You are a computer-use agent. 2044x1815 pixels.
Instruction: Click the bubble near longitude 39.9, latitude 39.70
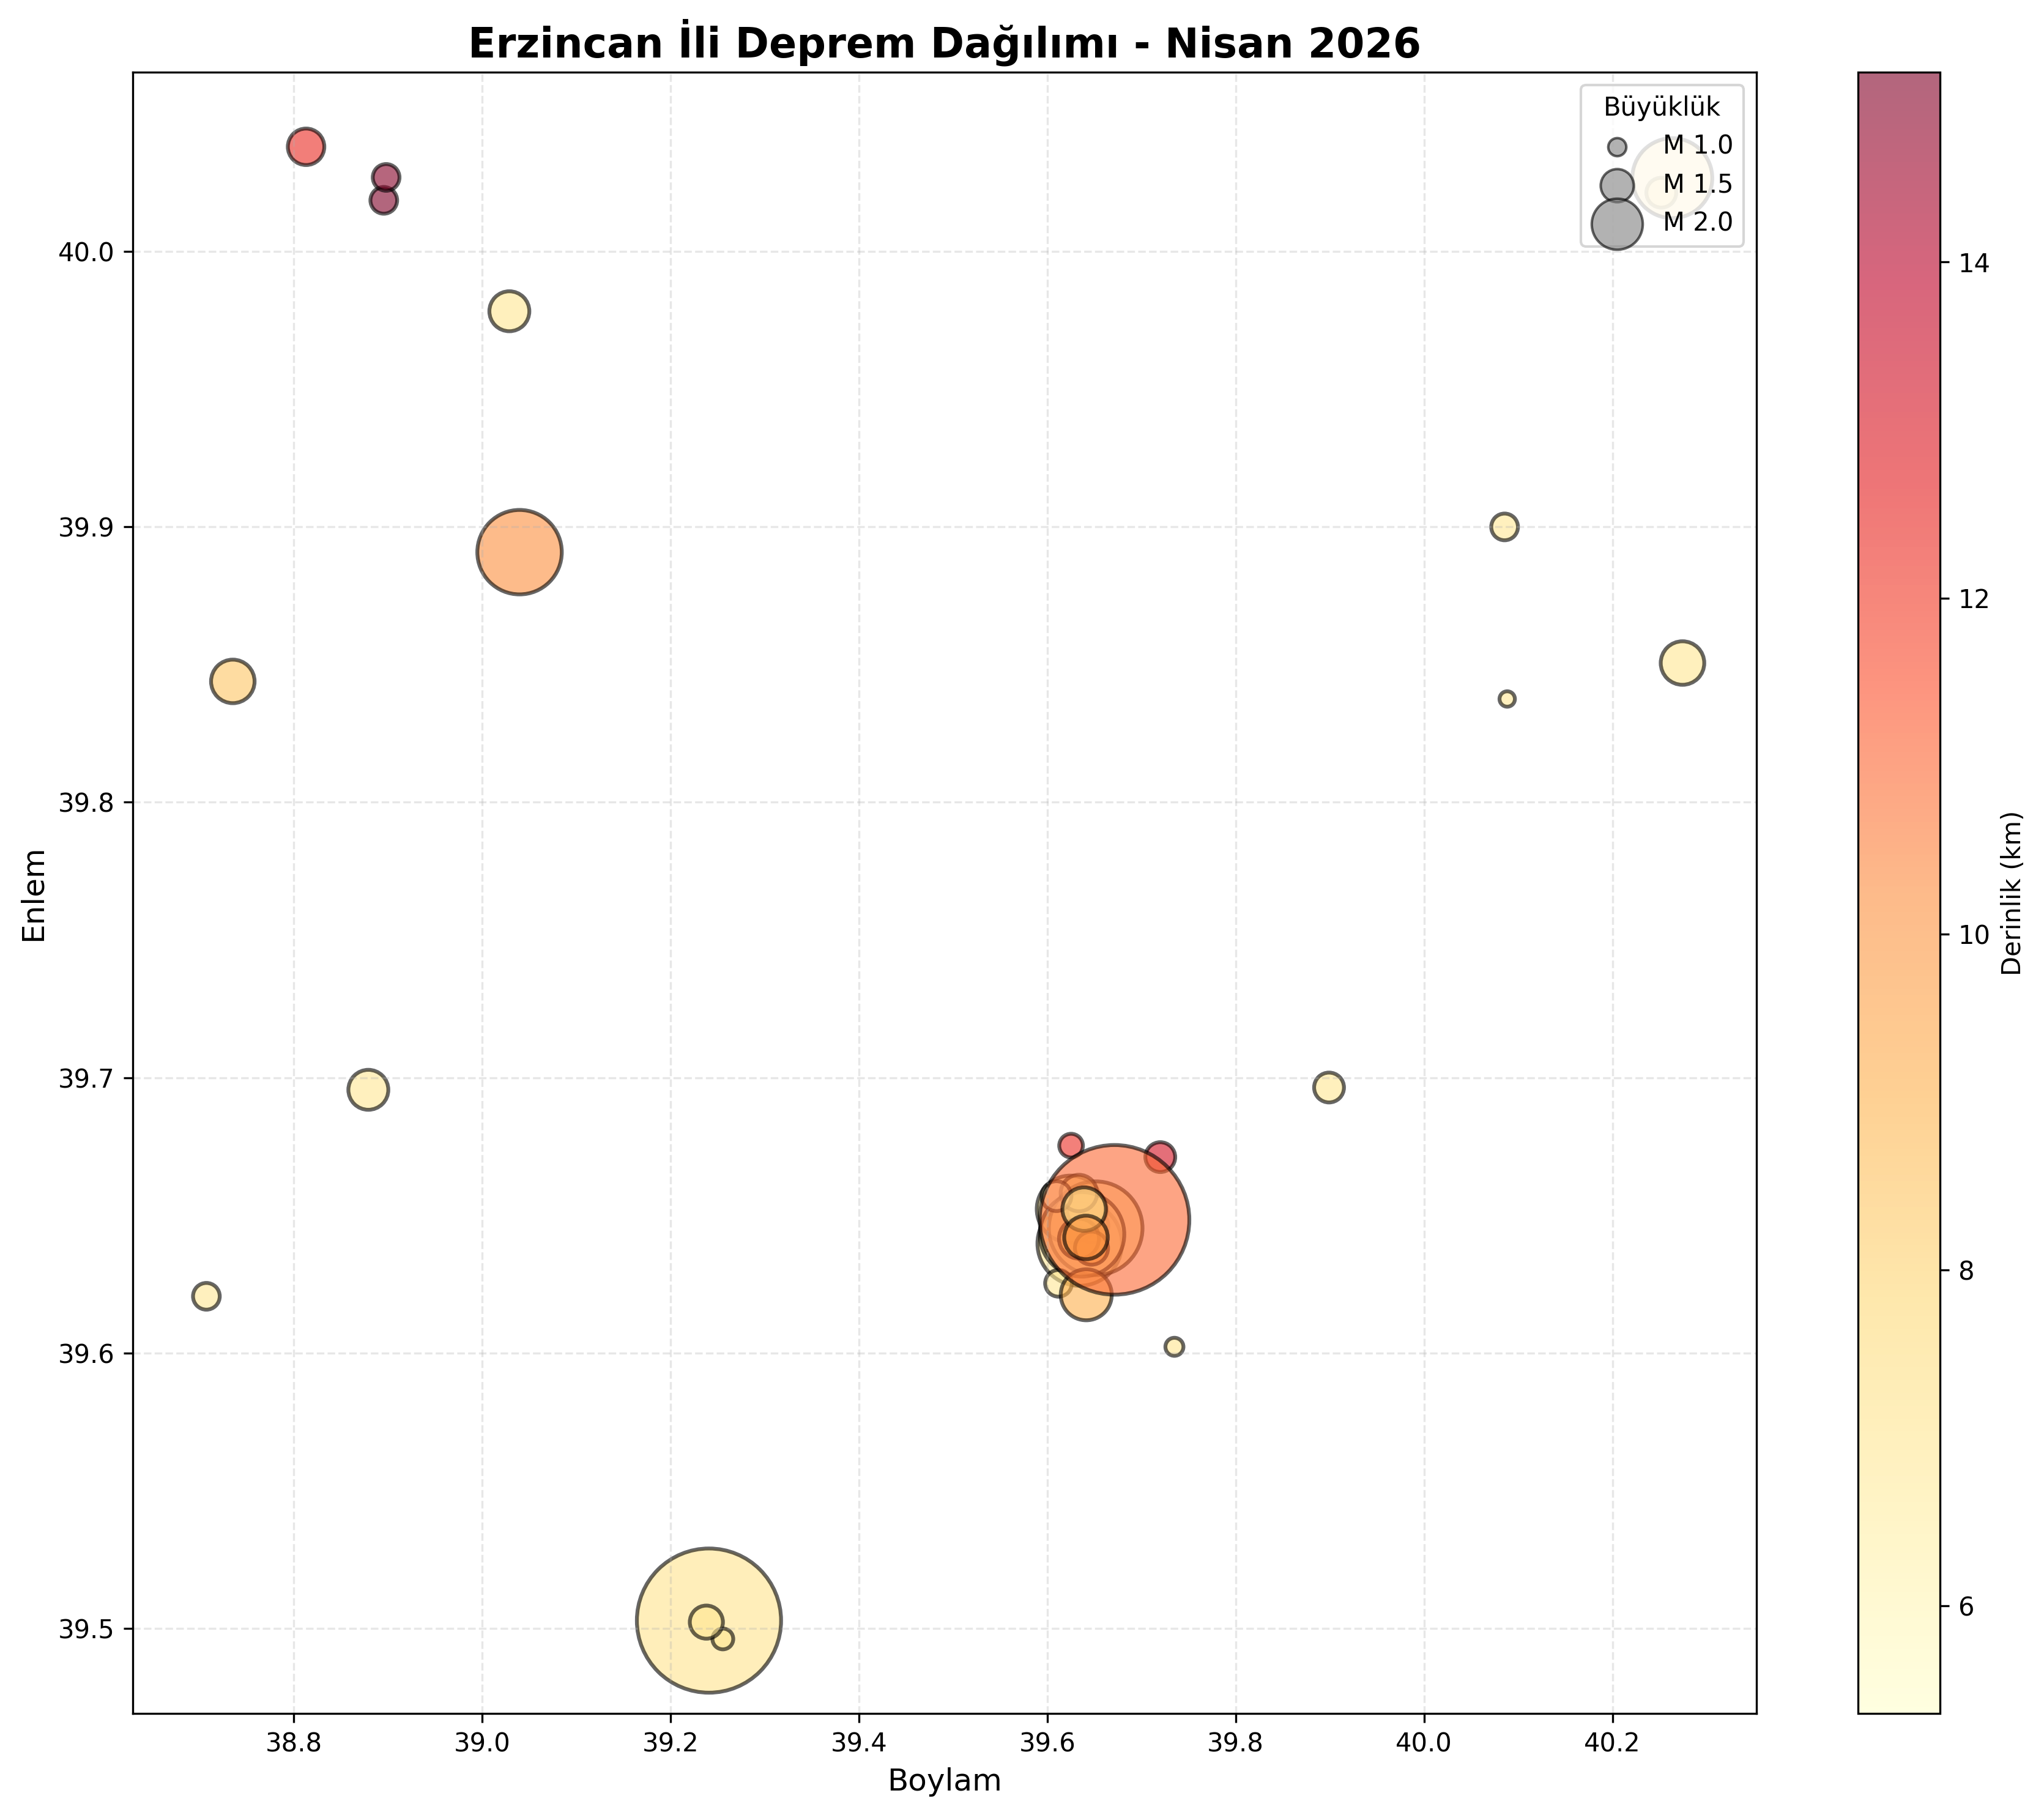tap(1328, 1087)
